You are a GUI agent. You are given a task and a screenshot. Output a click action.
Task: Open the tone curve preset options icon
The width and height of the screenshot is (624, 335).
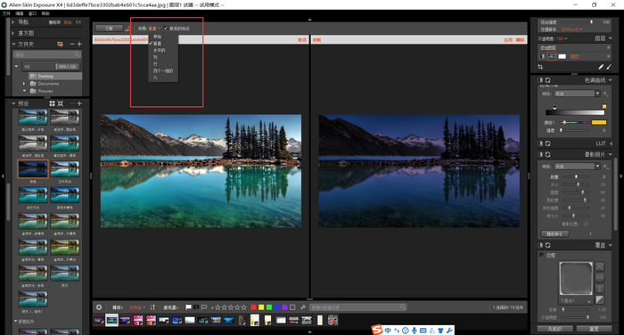click(x=605, y=94)
